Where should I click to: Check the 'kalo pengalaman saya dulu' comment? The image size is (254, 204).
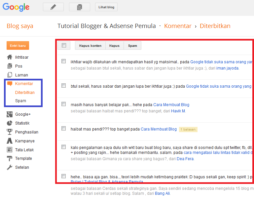pos(64,147)
